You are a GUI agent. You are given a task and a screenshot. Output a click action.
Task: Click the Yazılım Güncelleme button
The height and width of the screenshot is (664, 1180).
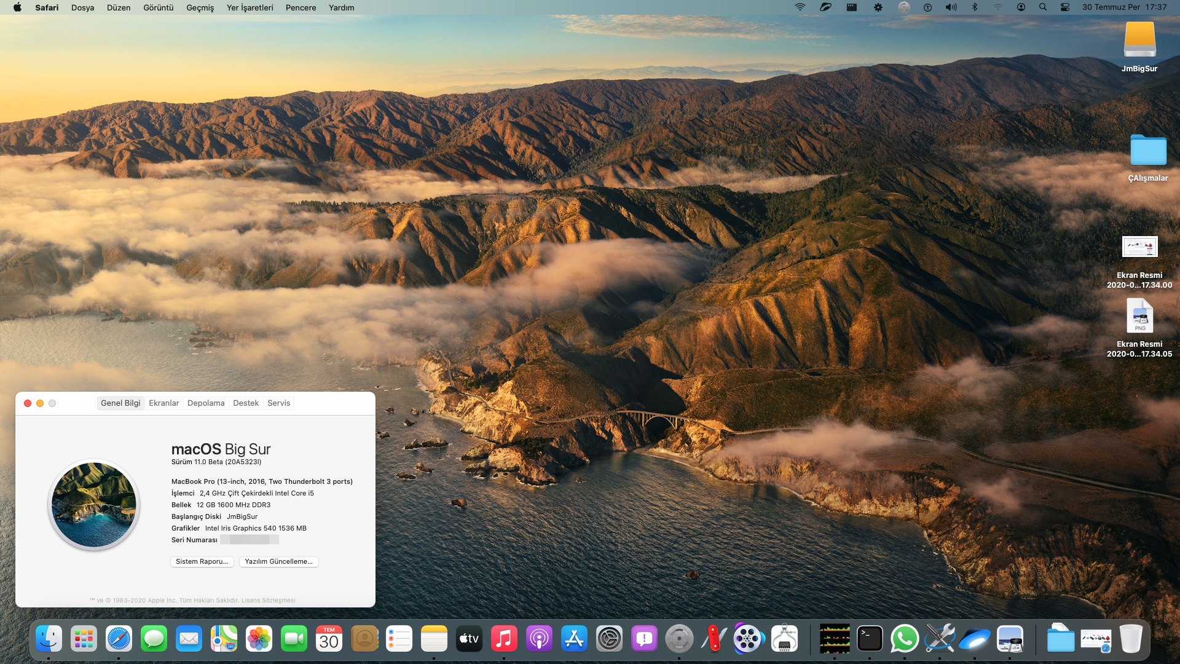click(x=278, y=561)
